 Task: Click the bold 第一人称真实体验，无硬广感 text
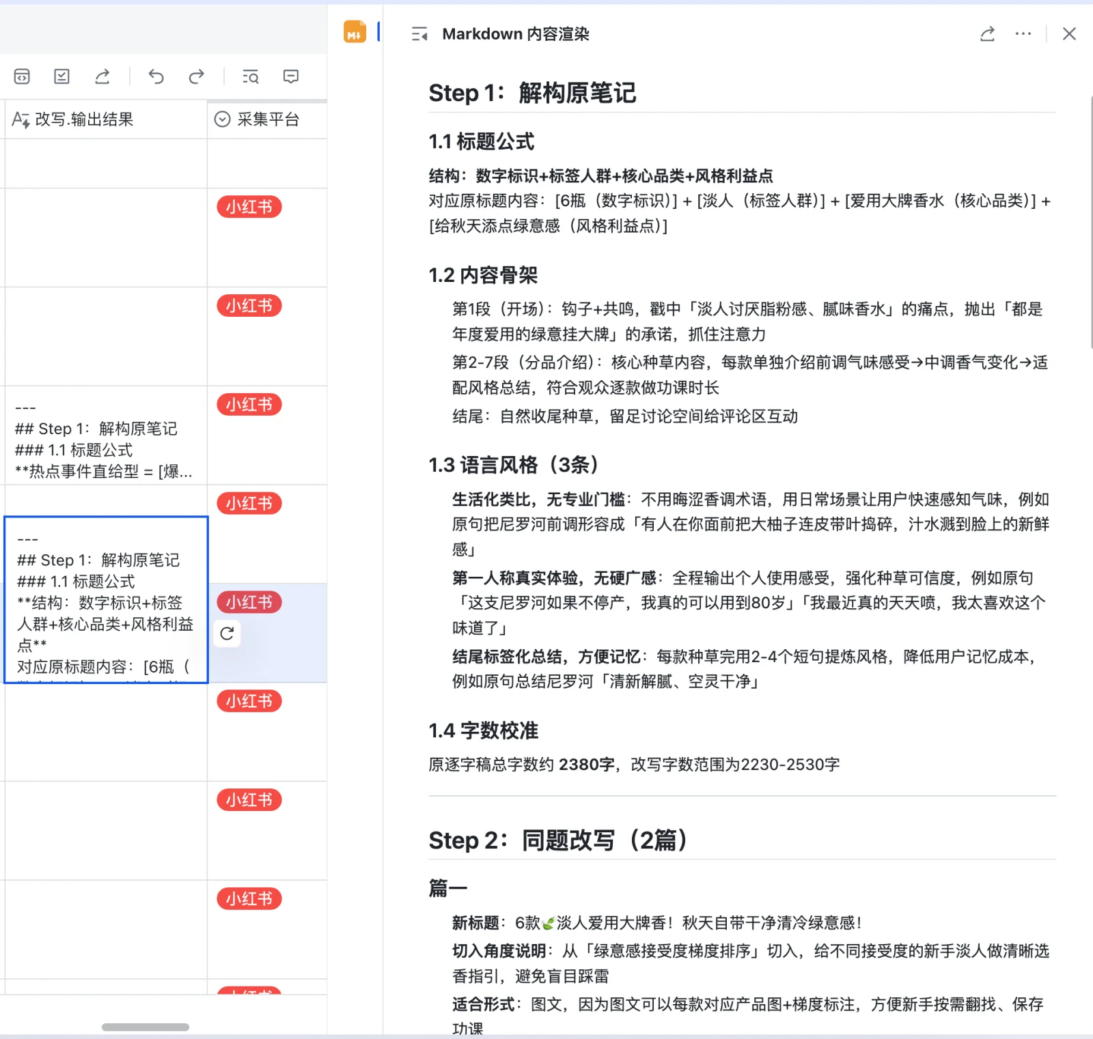[x=554, y=578]
